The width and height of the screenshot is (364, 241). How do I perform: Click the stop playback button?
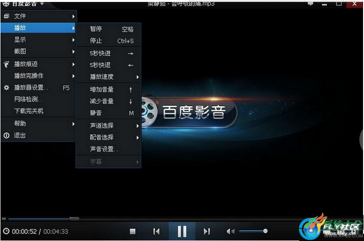point(132,231)
